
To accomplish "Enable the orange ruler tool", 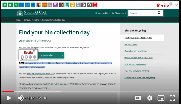I will point(44,5).
